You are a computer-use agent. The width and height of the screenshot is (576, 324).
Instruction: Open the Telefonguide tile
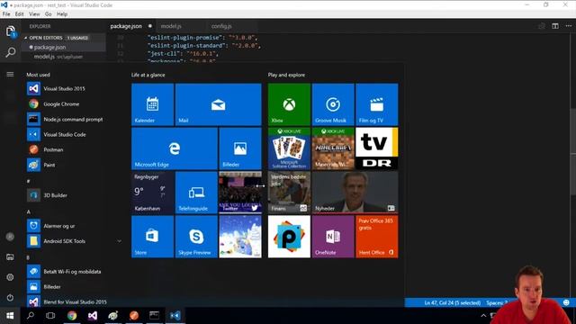[x=196, y=193]
